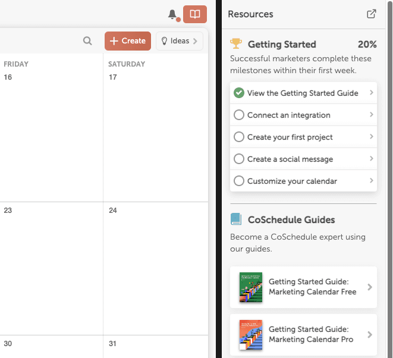
Task: Expand View the Getting Started Guide chevron
Action: pyautogui.click(x=371, y=93)
